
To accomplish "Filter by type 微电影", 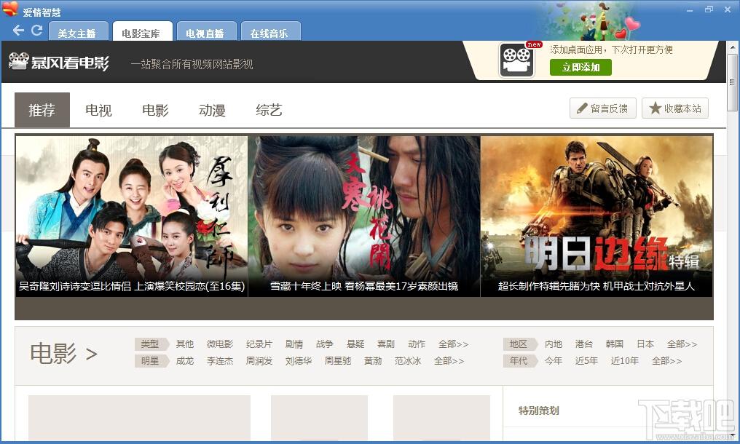I will tap(219, 344).
